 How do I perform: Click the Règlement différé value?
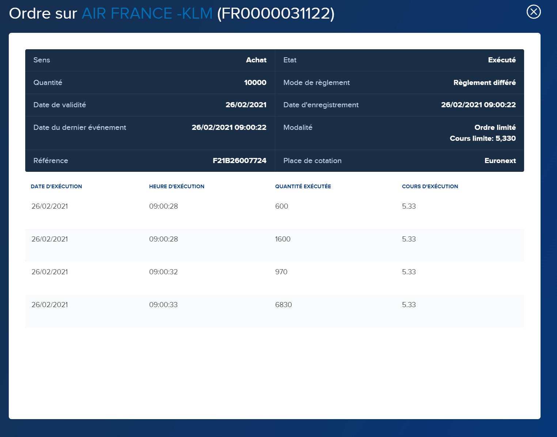485,82
